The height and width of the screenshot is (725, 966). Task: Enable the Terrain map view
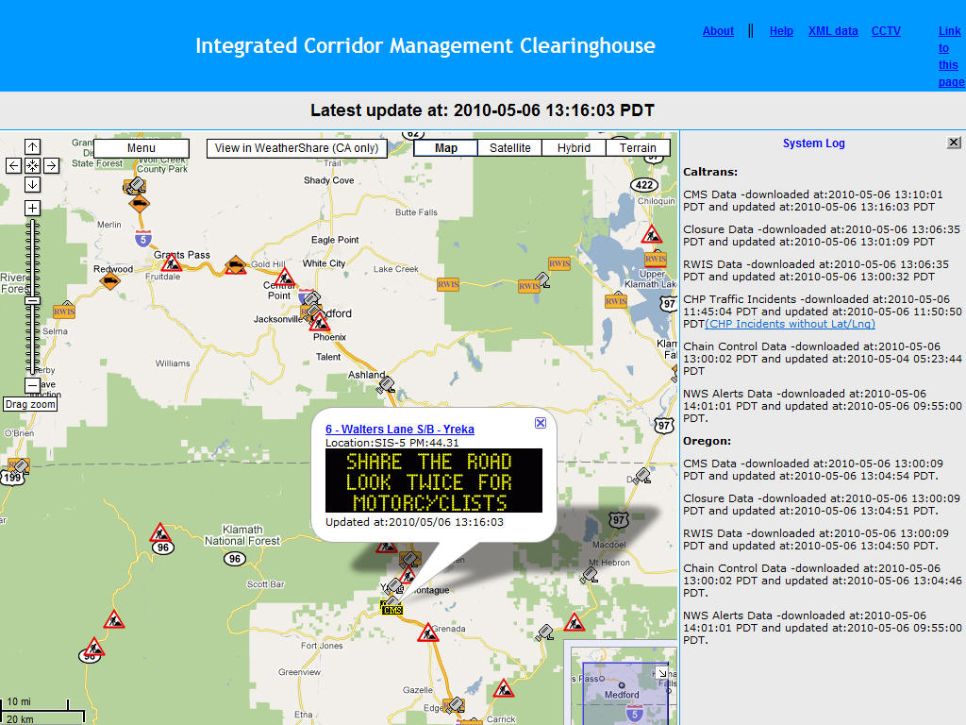click(638, 148)
